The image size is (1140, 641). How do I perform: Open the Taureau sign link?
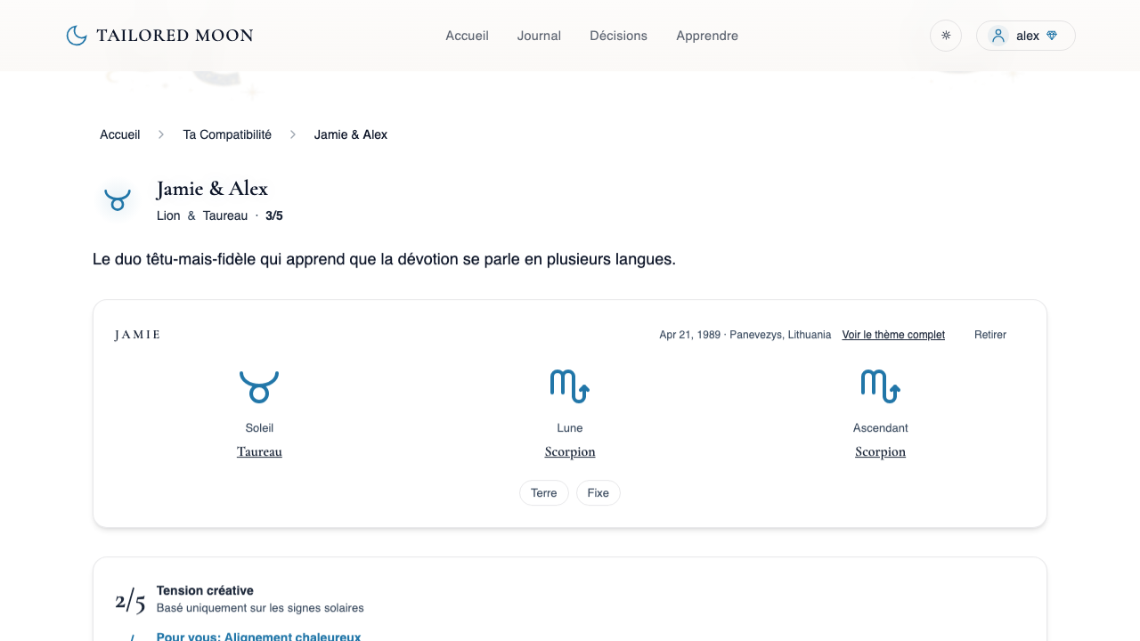pos(259,451)
